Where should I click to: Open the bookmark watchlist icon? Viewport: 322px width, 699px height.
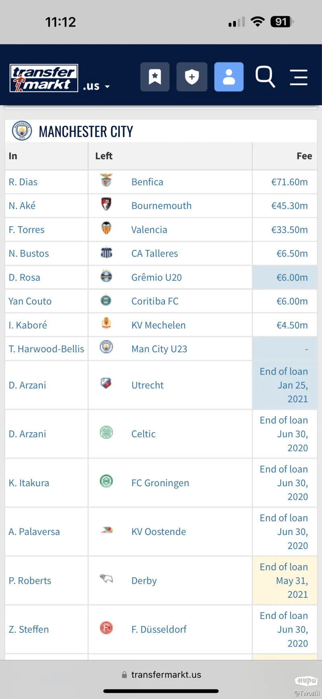(155, 77)
